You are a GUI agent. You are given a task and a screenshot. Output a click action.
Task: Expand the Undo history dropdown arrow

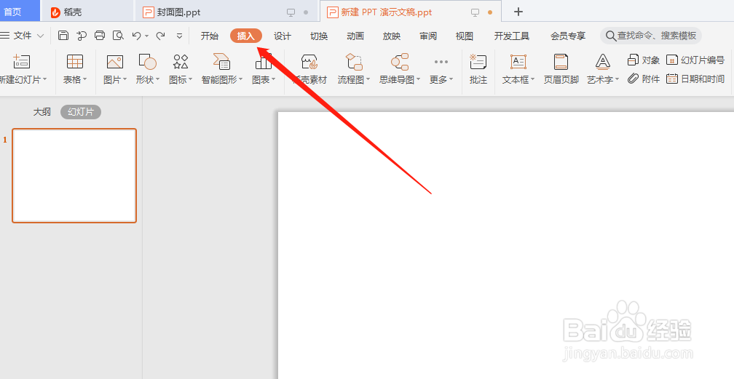[146, 36]
